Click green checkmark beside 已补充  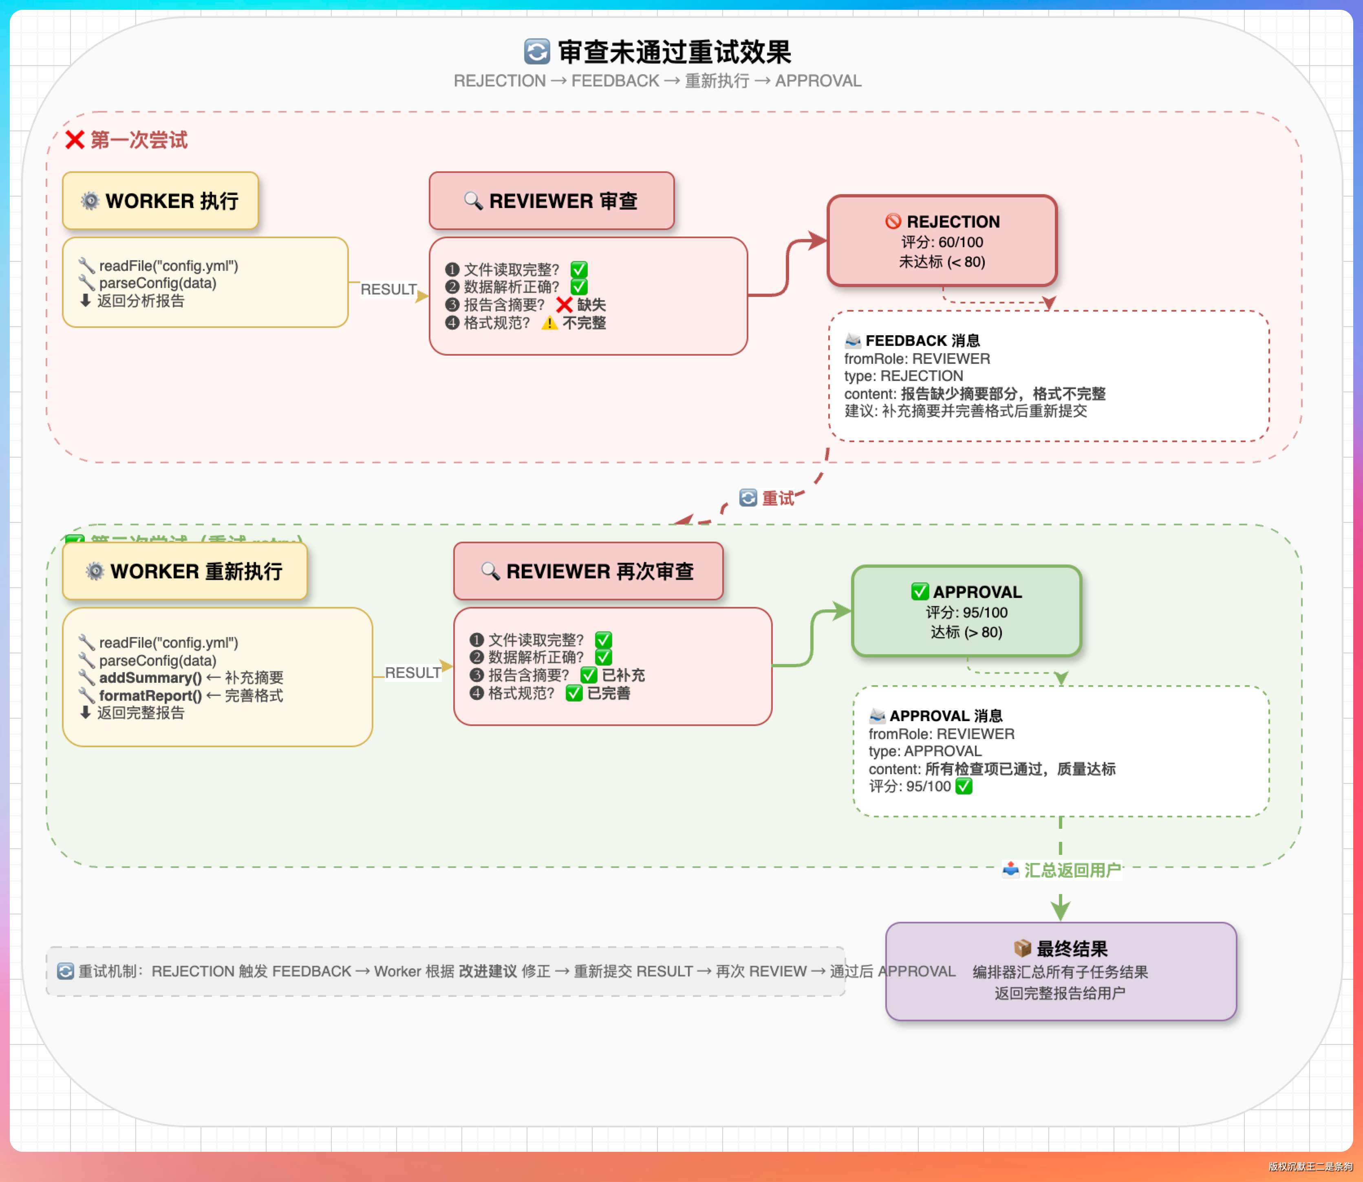[589, 675]
